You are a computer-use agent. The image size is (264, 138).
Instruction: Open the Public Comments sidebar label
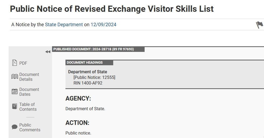click(x=30, y=127)
